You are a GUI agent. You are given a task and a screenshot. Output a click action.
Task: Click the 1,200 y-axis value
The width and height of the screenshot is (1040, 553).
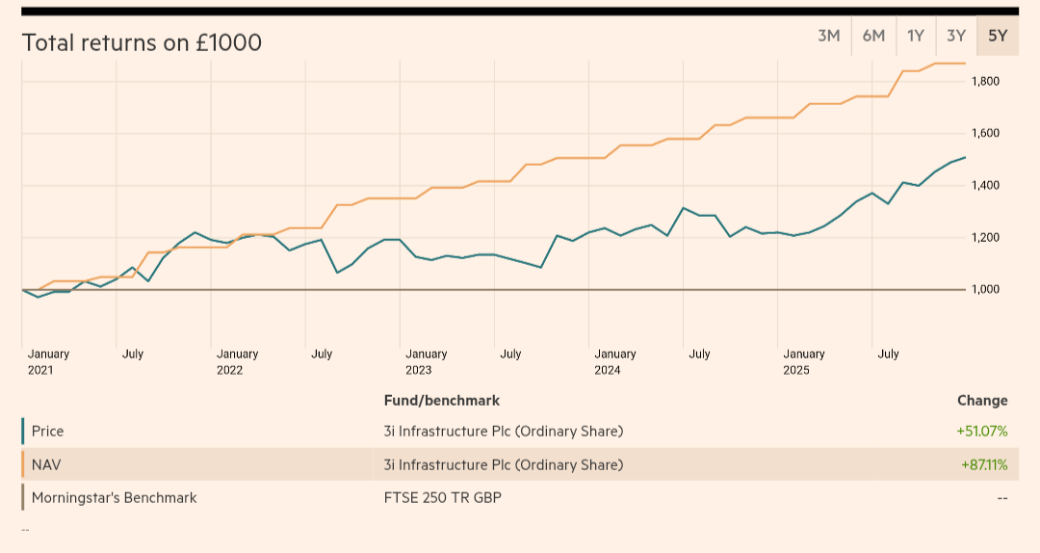pyautogui.click(x=986, y=237)
